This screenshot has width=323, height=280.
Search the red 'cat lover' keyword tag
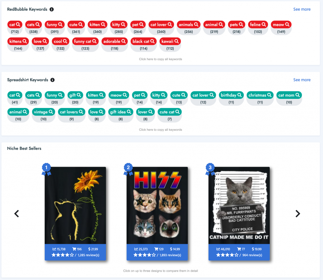coord(161,25)
